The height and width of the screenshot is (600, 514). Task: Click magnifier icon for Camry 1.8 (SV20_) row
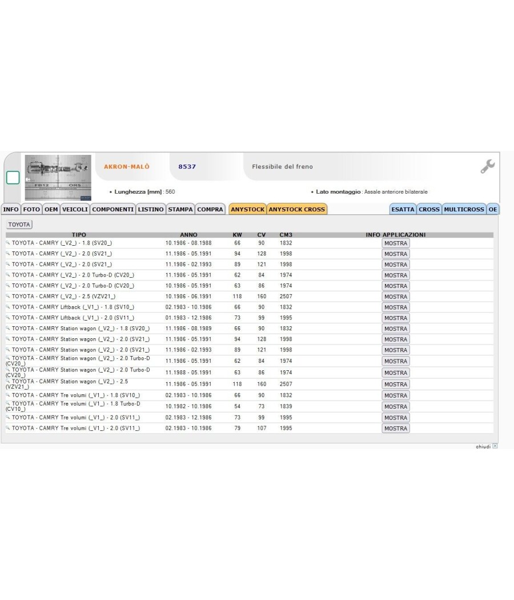point(7,243)
